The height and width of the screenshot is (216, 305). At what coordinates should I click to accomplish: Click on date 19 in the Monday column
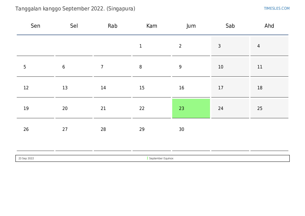pyautogui.click(x=26, y=109)
